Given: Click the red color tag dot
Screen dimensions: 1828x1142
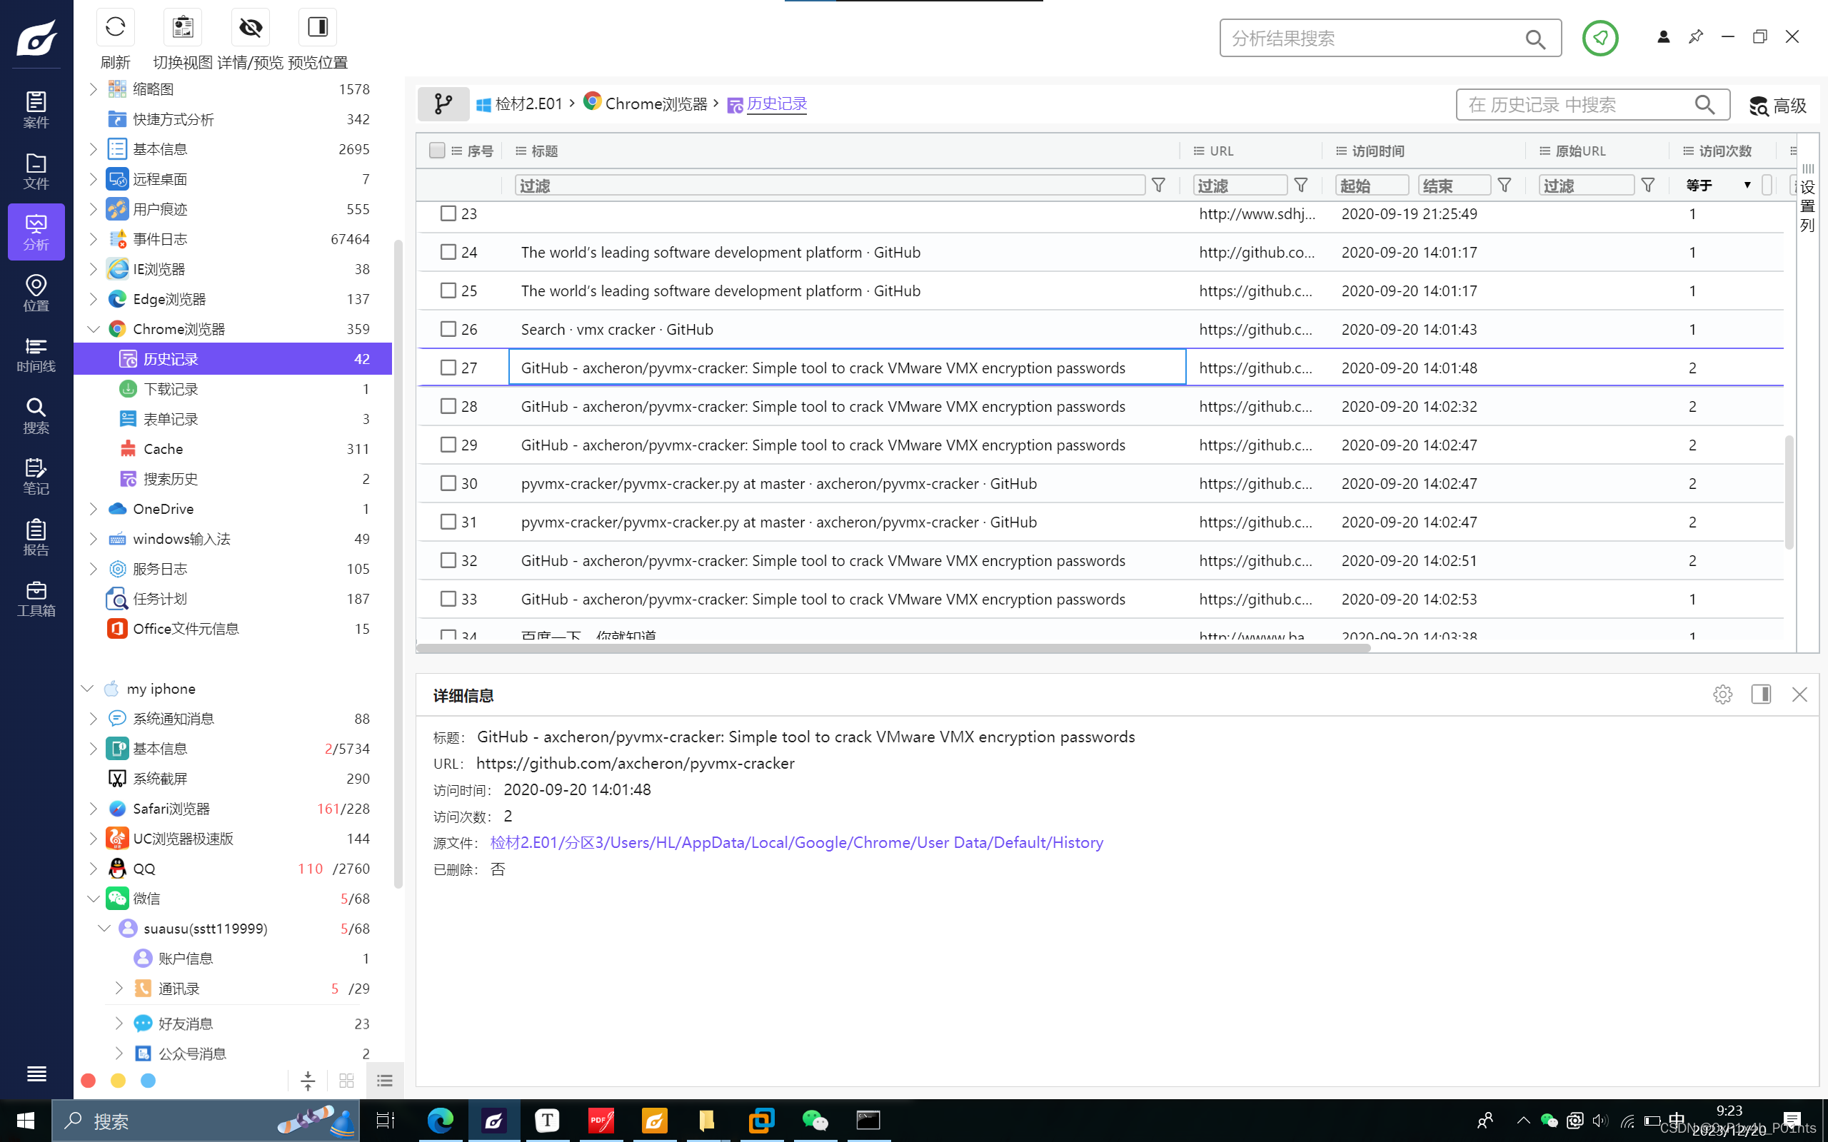Looking at the screenshot, I should 89,1080.
